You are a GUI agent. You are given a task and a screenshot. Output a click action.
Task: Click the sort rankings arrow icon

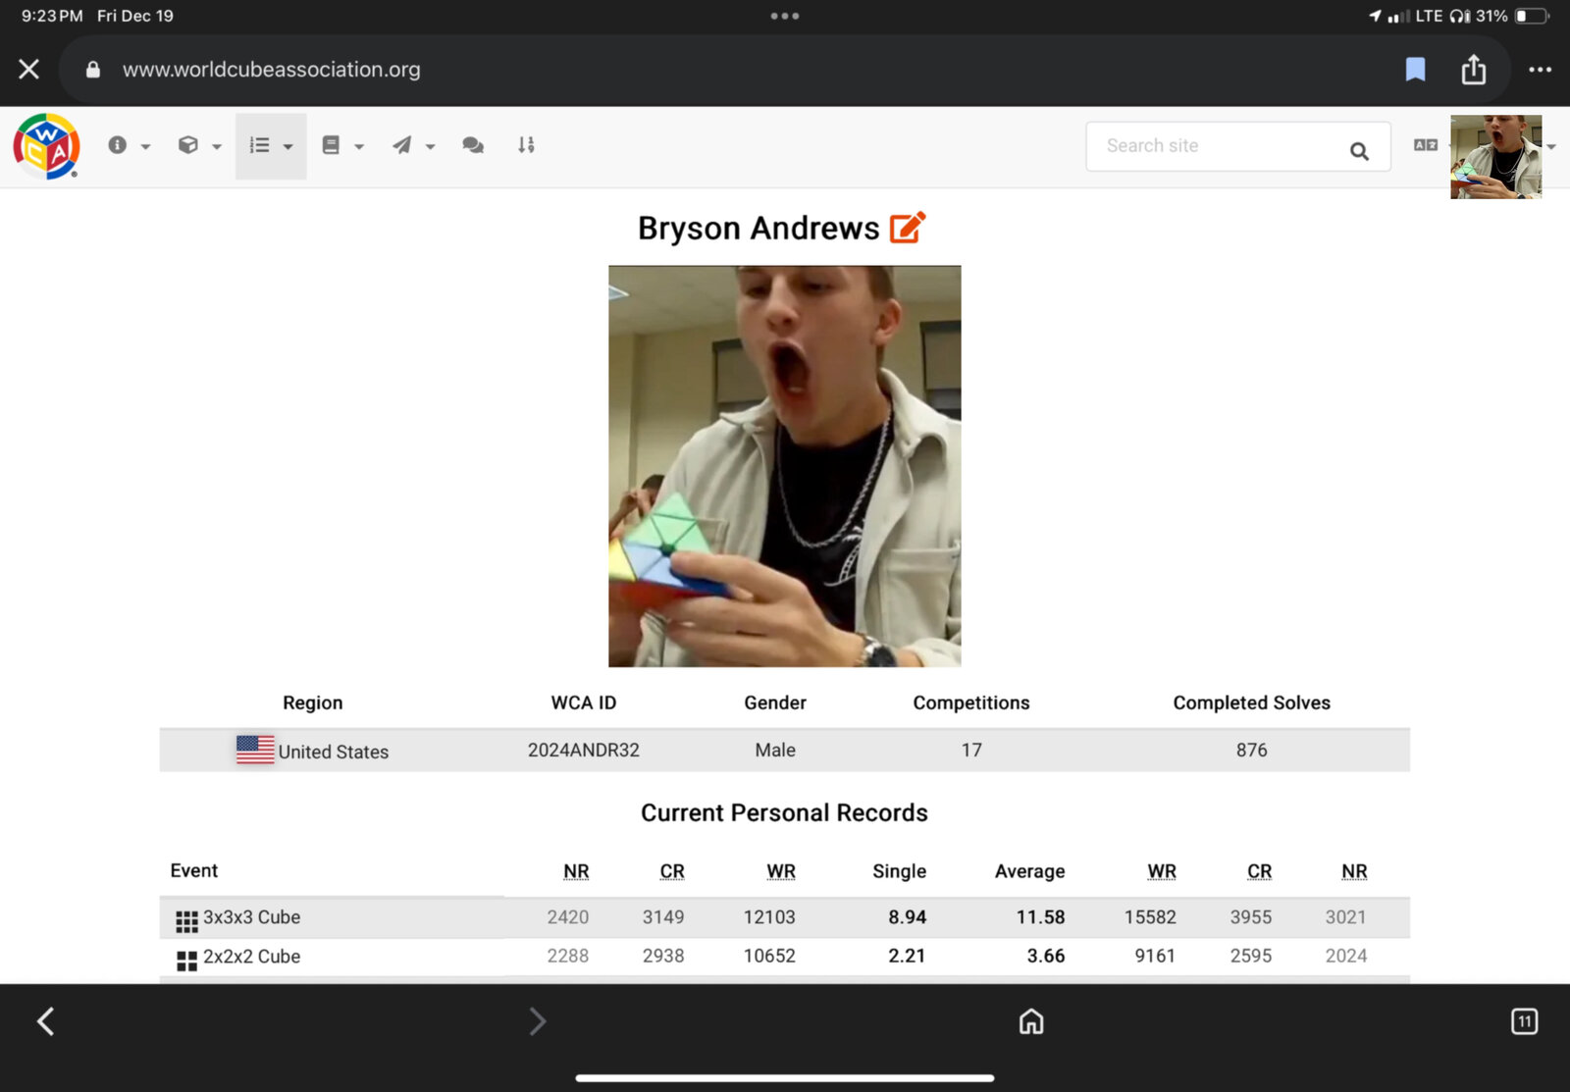point(526,146)
